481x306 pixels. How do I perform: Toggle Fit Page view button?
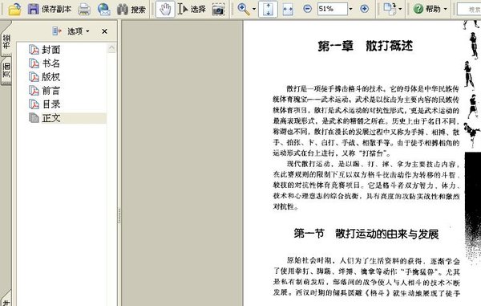pos(268,9)
